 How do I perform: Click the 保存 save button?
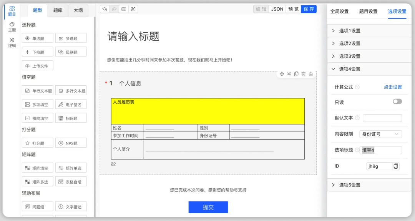click(309, 9)
